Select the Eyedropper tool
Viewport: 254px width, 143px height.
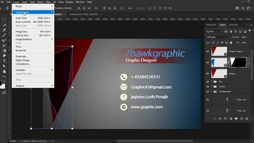(4, 30)
